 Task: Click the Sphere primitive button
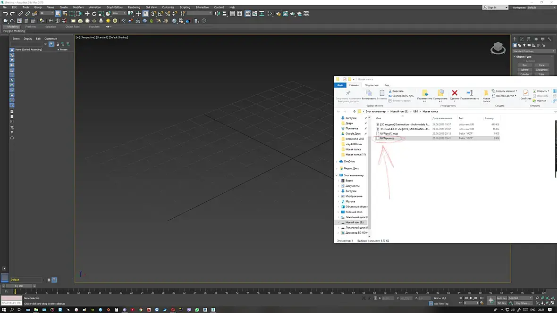click(524, 70)
